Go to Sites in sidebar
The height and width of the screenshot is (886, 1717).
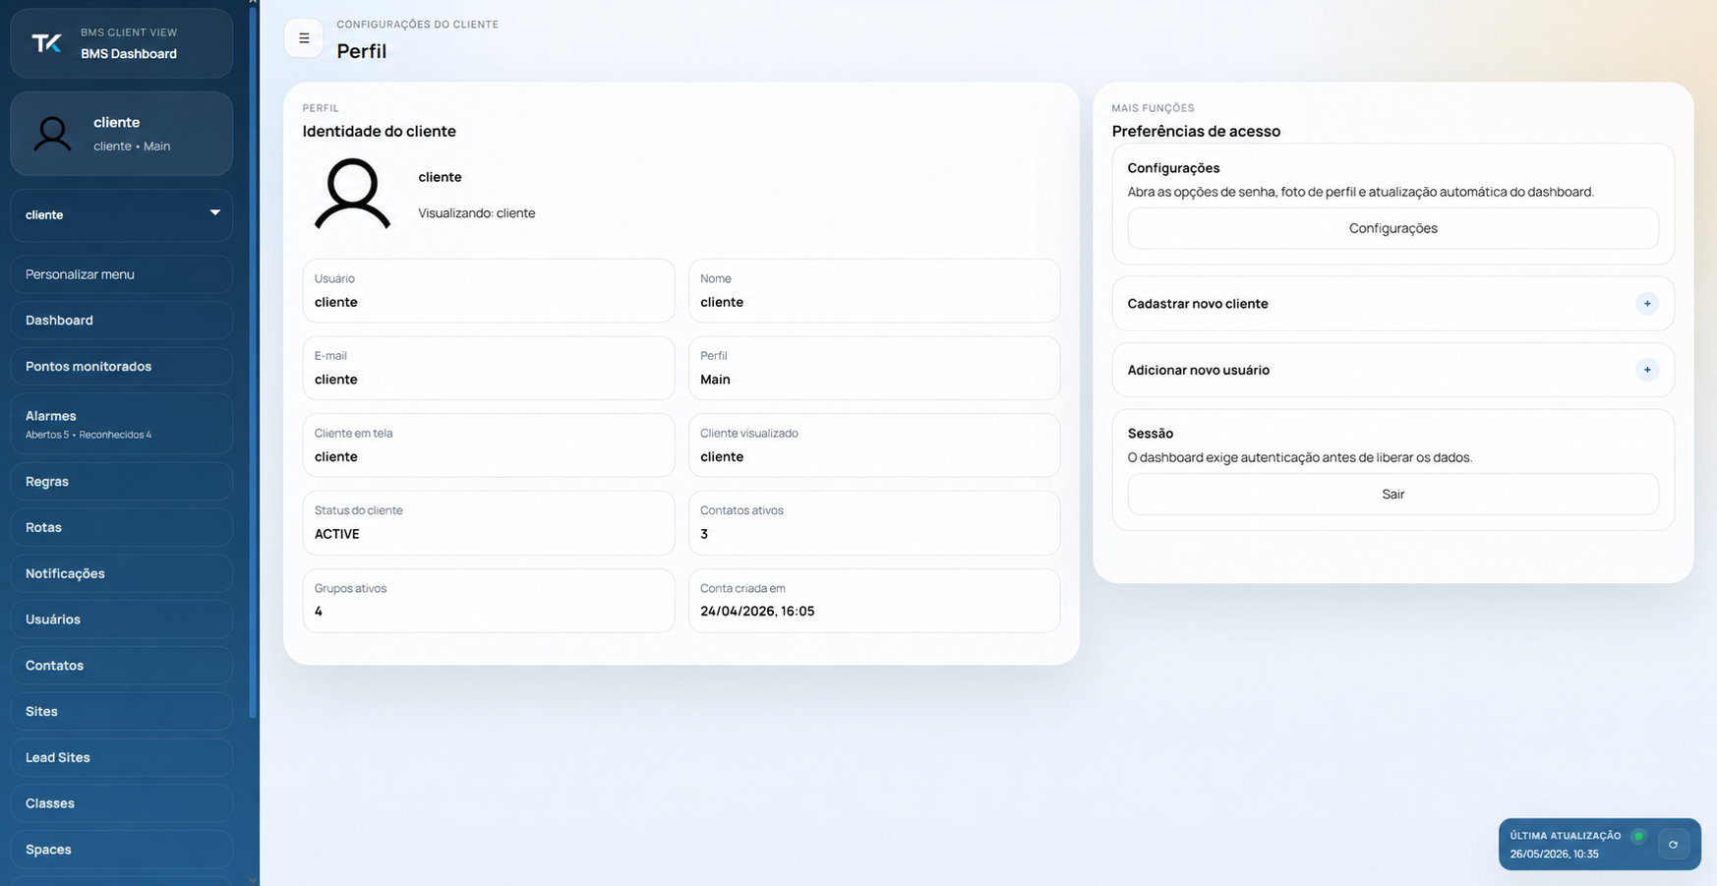point(122,712)
